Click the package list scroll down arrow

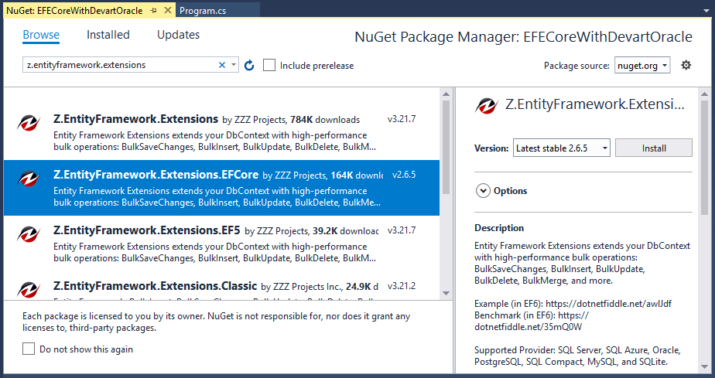[x=446, y=293]
